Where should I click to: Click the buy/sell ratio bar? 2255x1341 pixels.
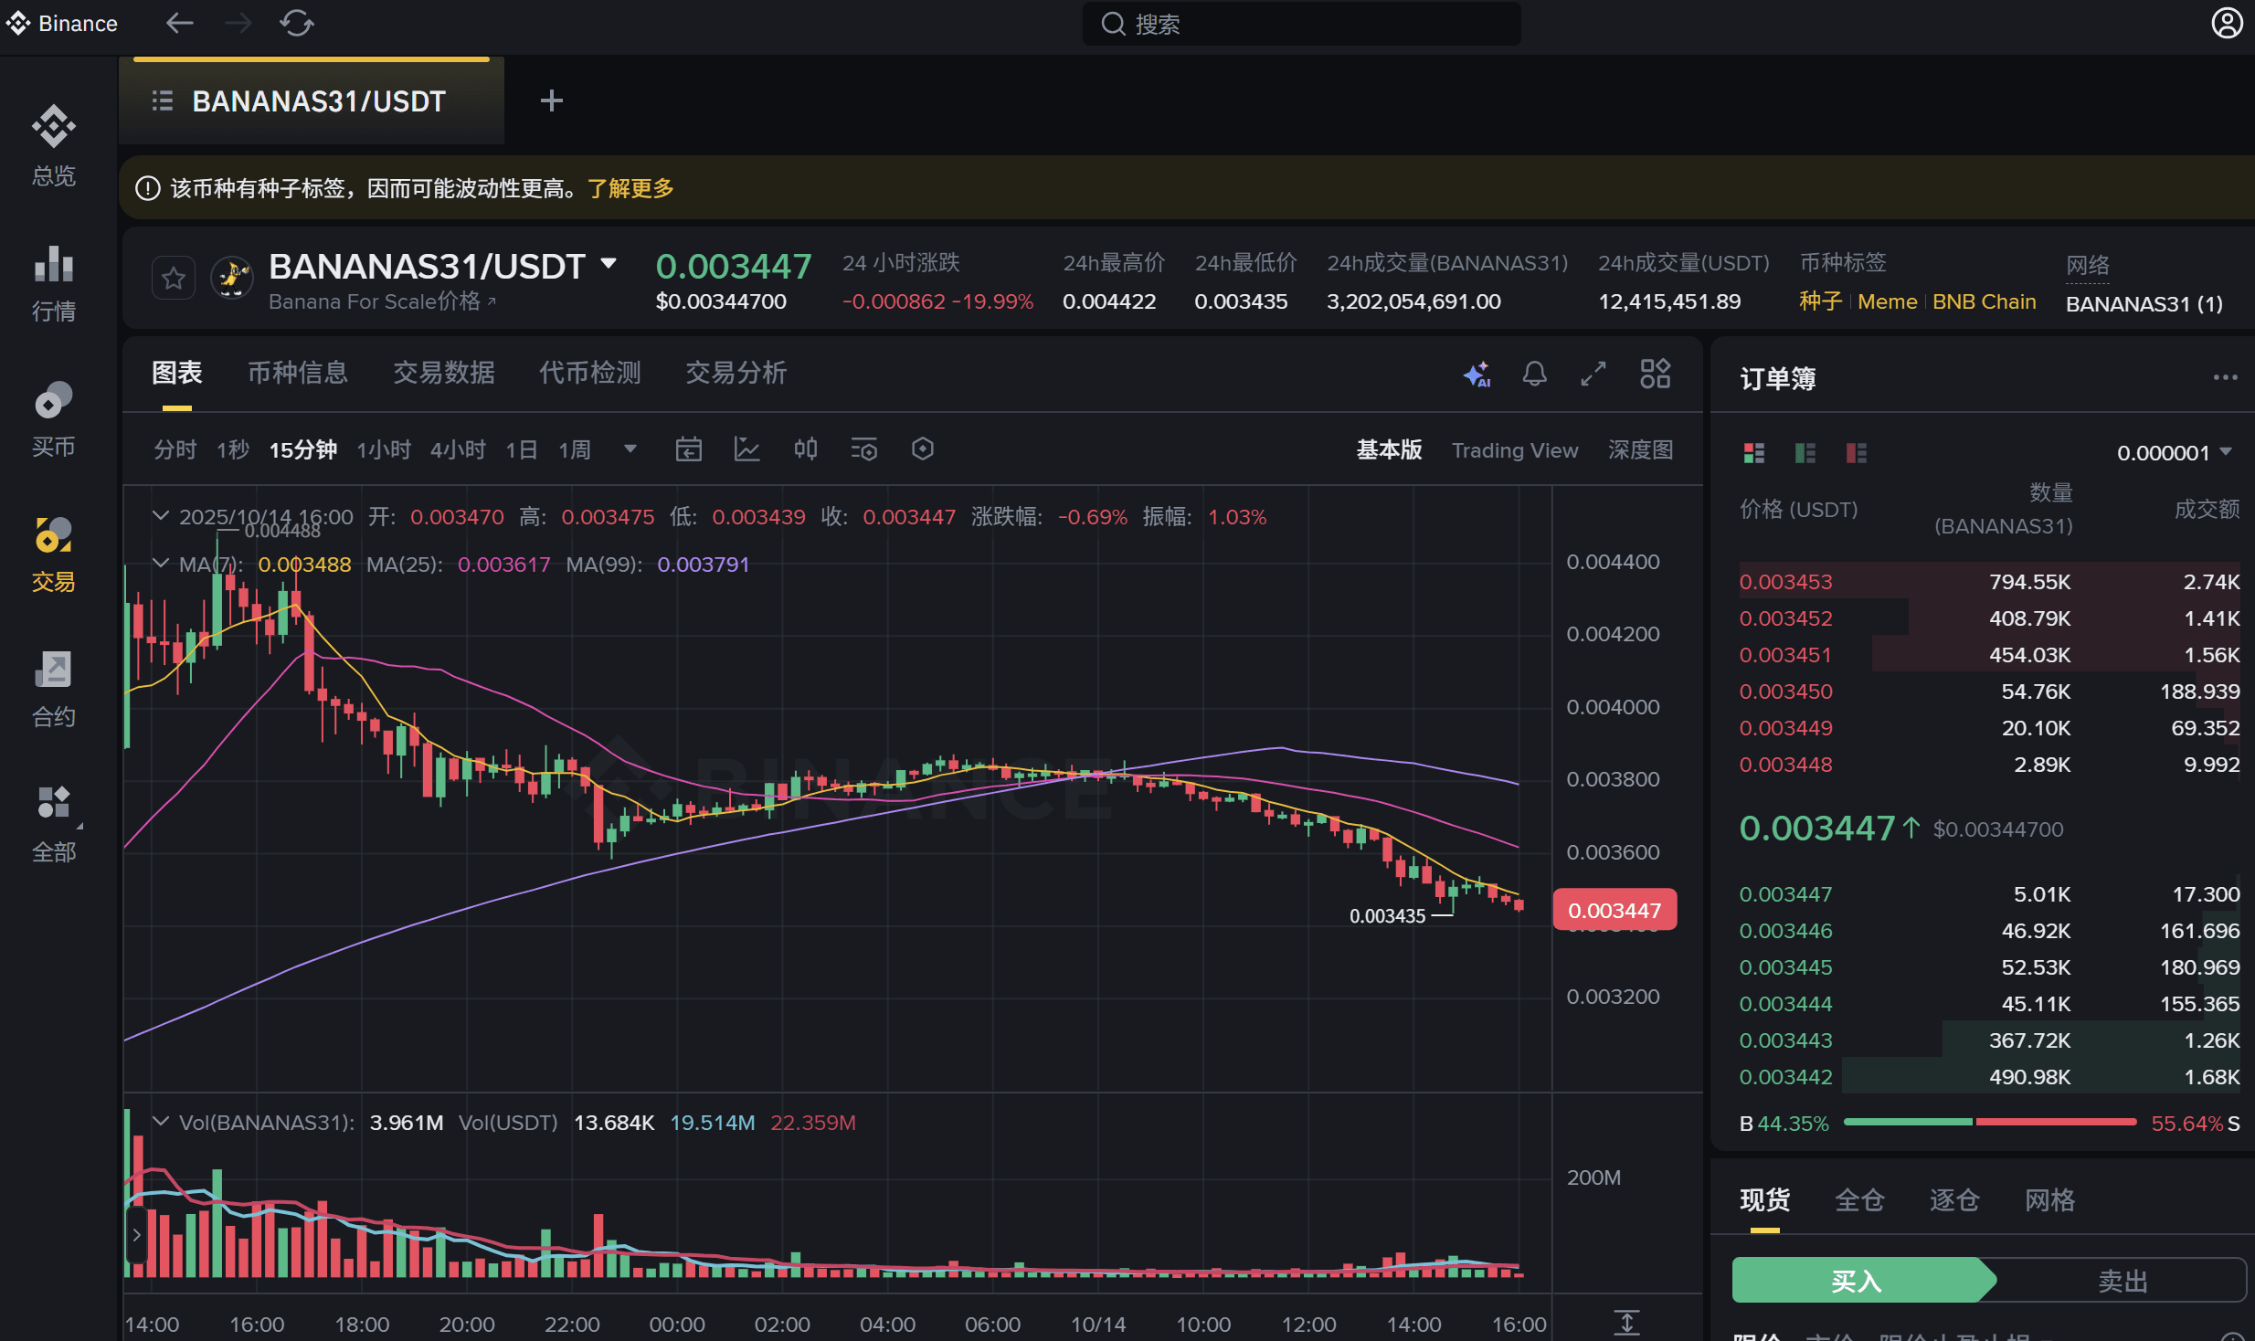click(1989, 1123)
